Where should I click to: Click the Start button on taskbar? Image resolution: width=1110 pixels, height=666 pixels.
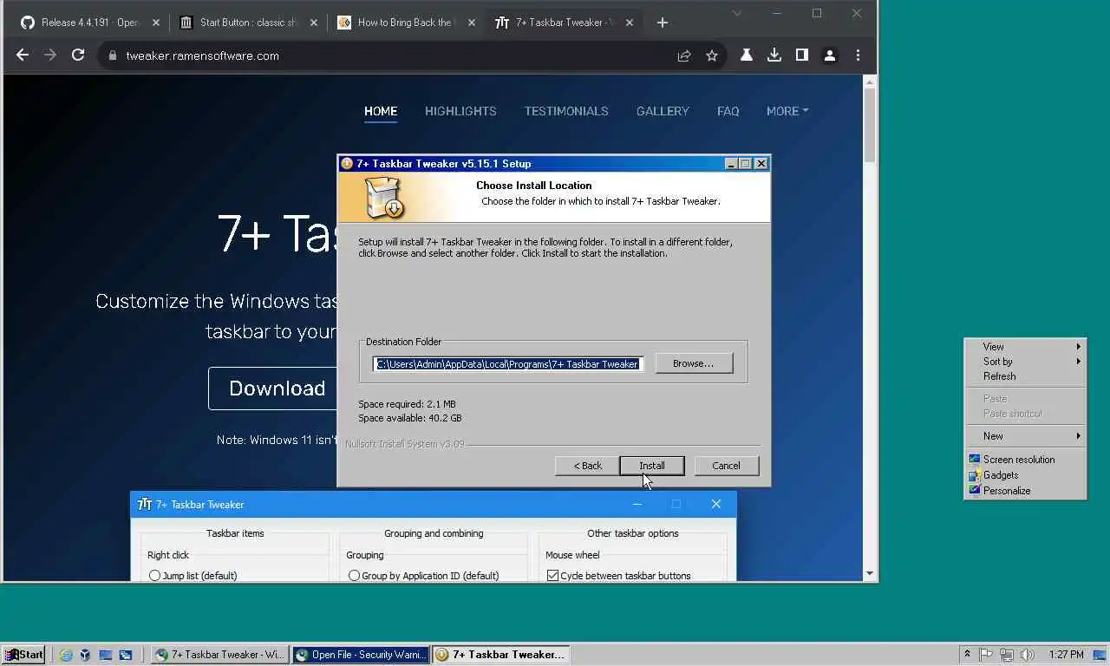[23, 655]
